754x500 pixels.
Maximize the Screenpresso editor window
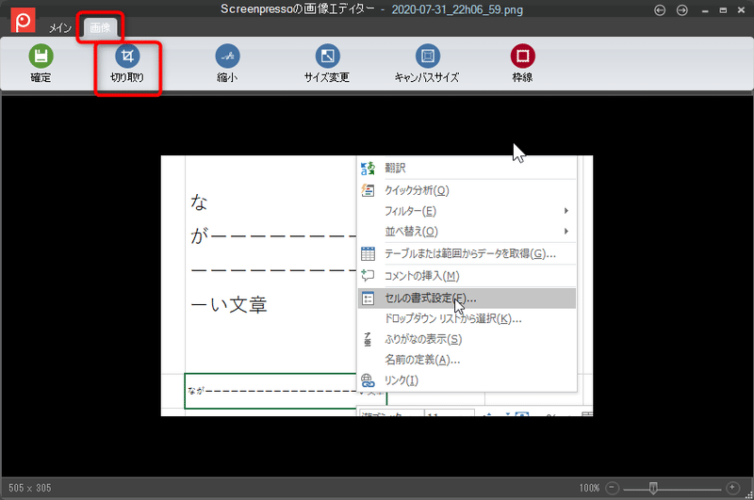pyautogui.click(x=723, y=10)
